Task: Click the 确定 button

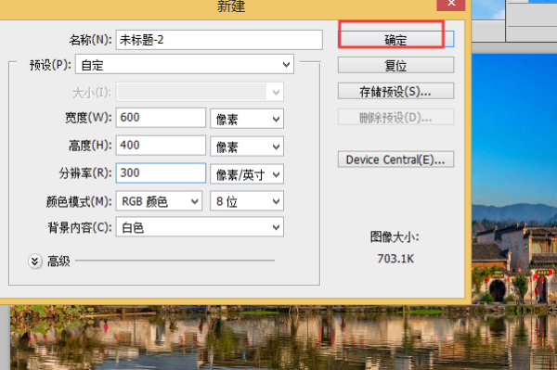Action: pyautogui.click(x=395, y=39)
